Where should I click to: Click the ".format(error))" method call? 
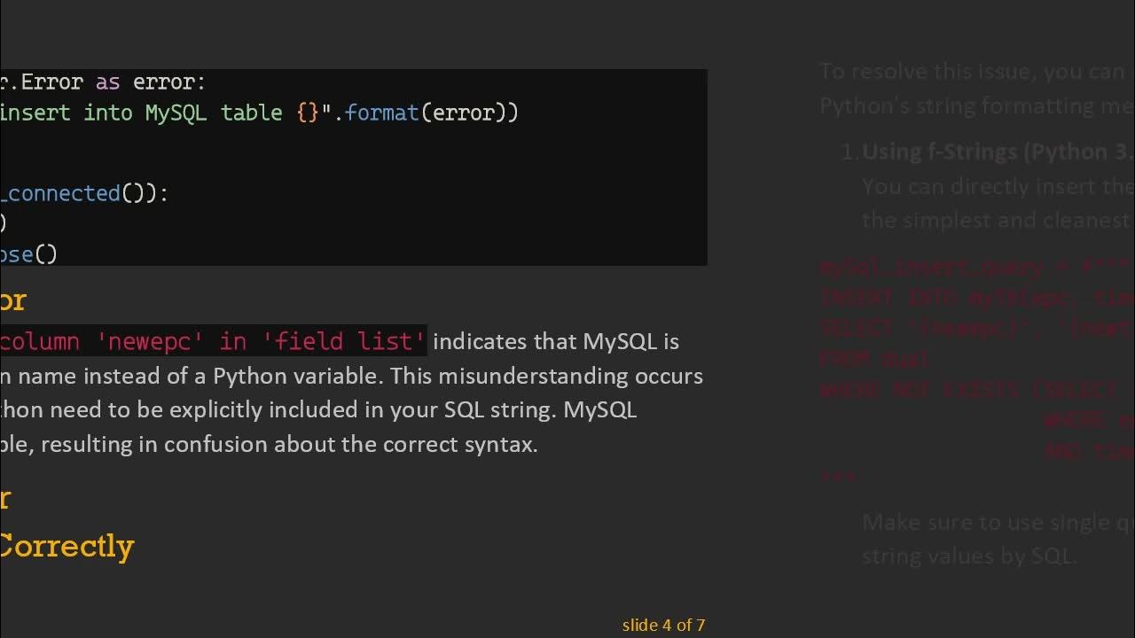431,113
